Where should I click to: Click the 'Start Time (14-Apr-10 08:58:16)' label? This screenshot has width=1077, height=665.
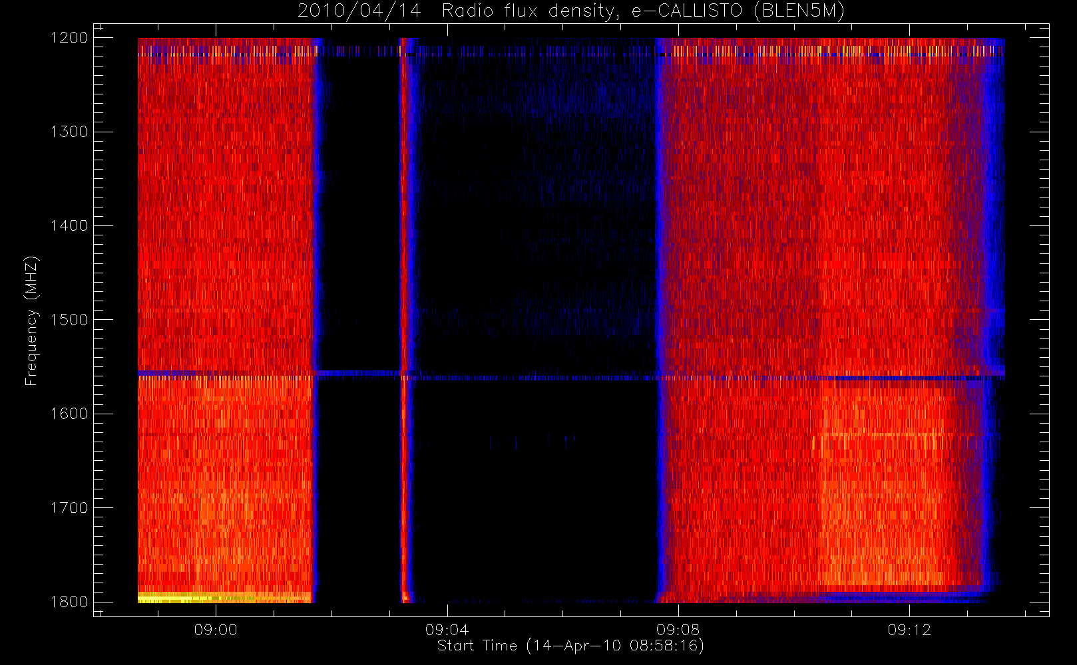click(x=570, y=646)
